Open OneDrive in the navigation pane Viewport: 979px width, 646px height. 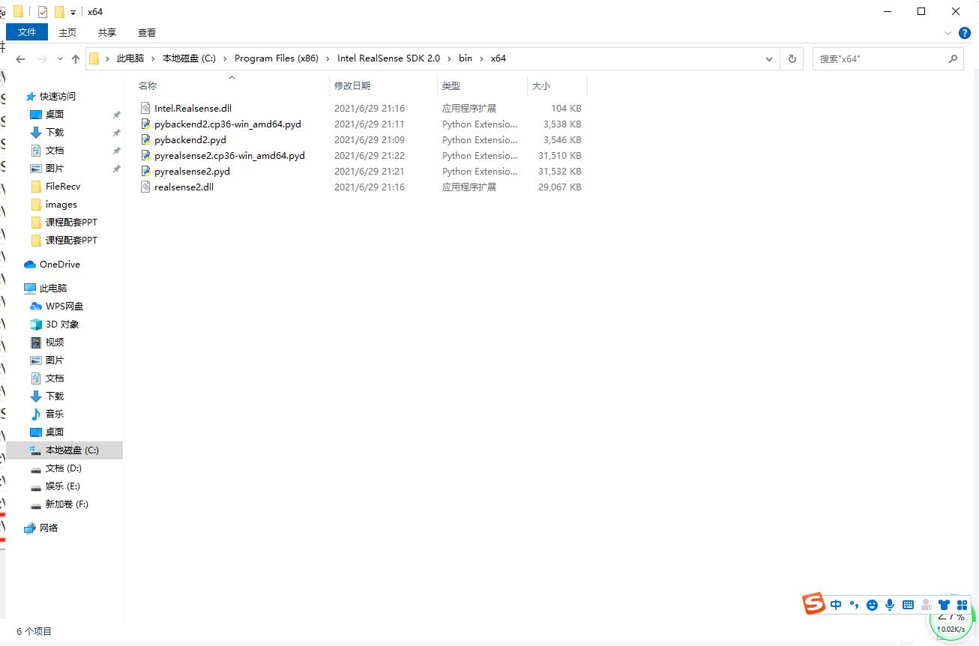pyautogui.click(x=60, y=264)
